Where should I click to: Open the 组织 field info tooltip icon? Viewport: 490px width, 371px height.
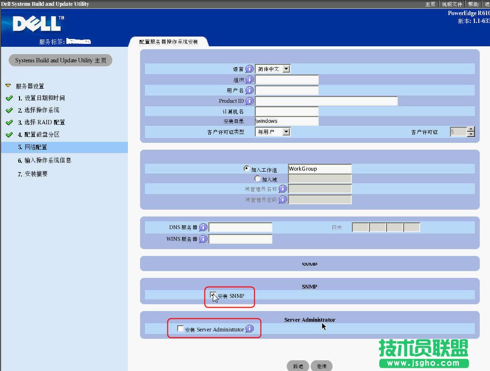point(250,79)
